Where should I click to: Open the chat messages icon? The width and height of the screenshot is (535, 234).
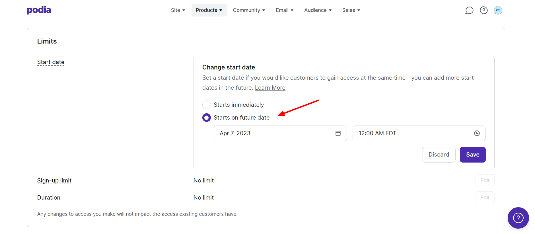(469, 11)
